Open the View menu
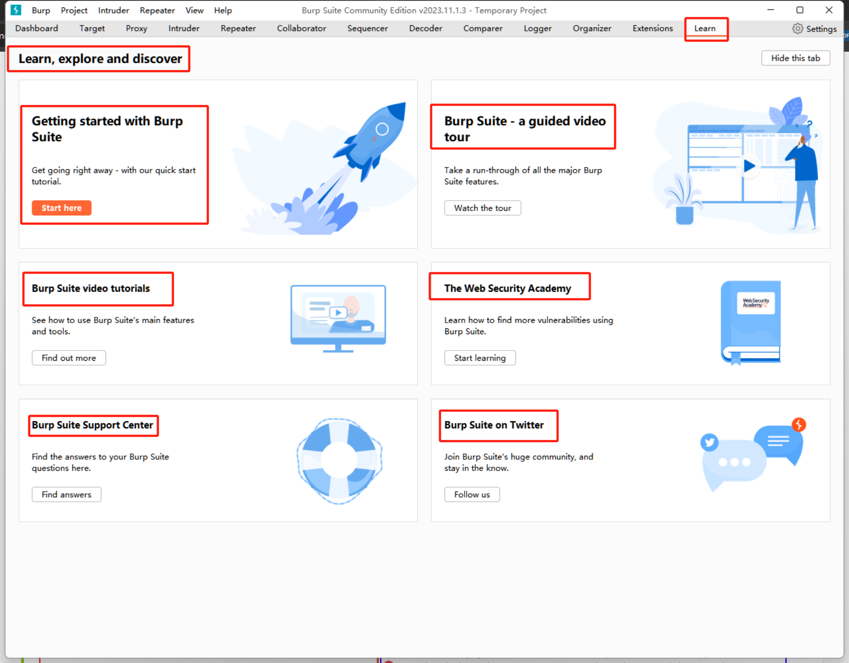This screenshot has width=849, height=663. point(194,10)
